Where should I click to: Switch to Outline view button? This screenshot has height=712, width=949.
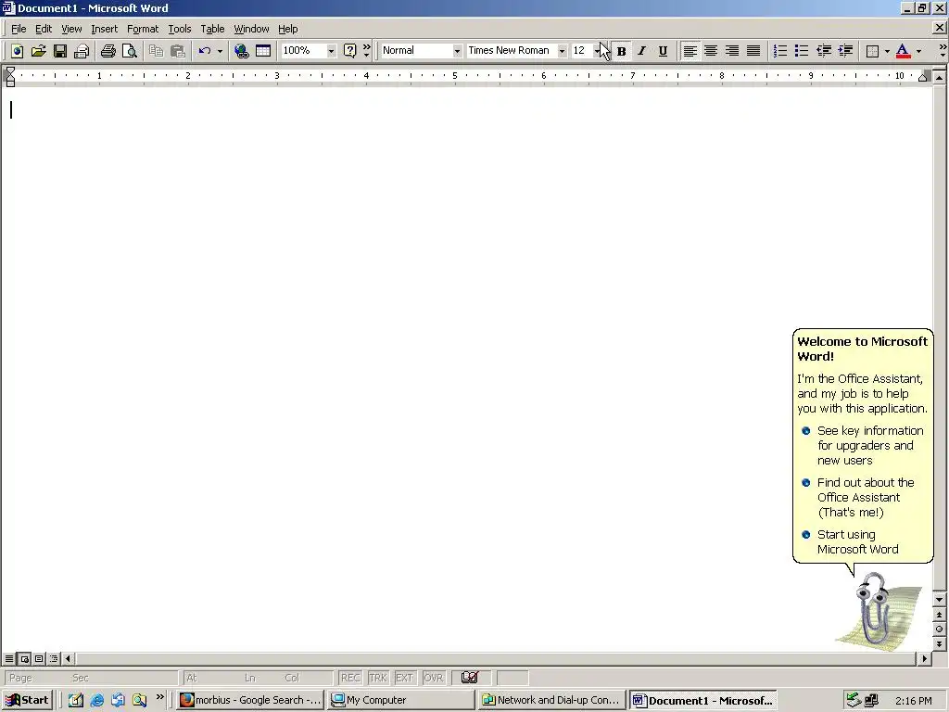point(53,659)
